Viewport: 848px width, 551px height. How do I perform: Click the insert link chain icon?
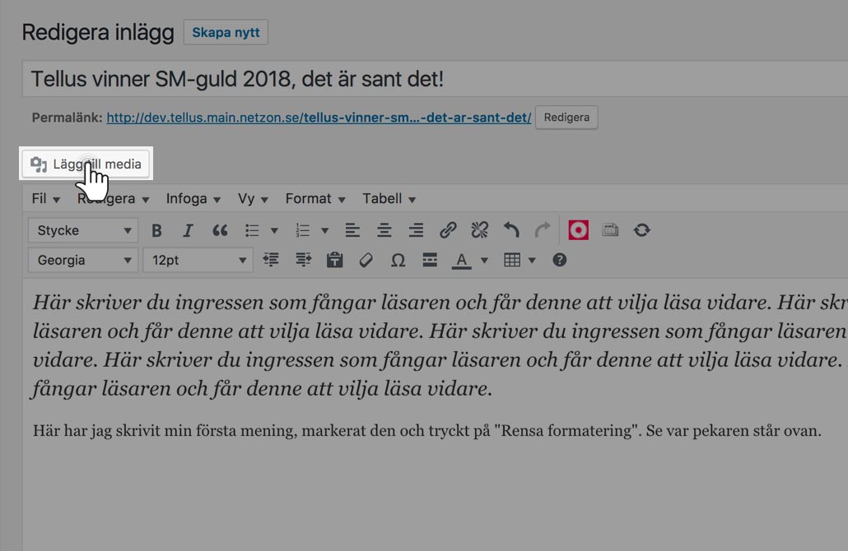click(x=448, y=230)
